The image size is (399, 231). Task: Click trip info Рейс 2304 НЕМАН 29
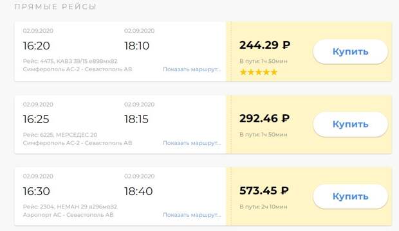click(70, 207)
